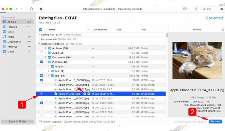Select Documents category in sidebar
225x131 pixels.
tap(14, 42)
